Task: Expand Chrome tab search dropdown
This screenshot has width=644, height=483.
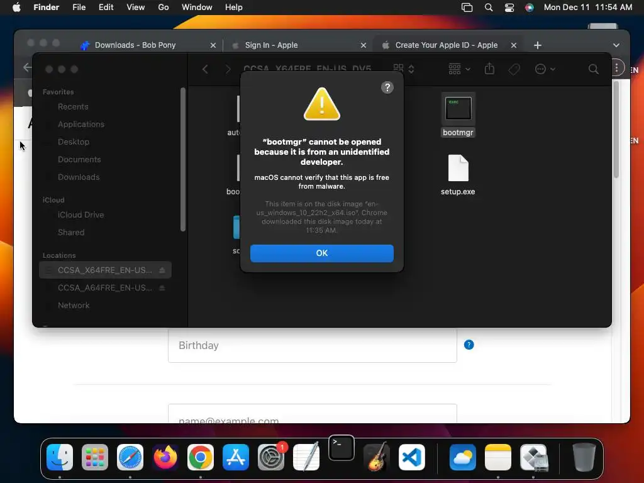Action: (616, 45)
